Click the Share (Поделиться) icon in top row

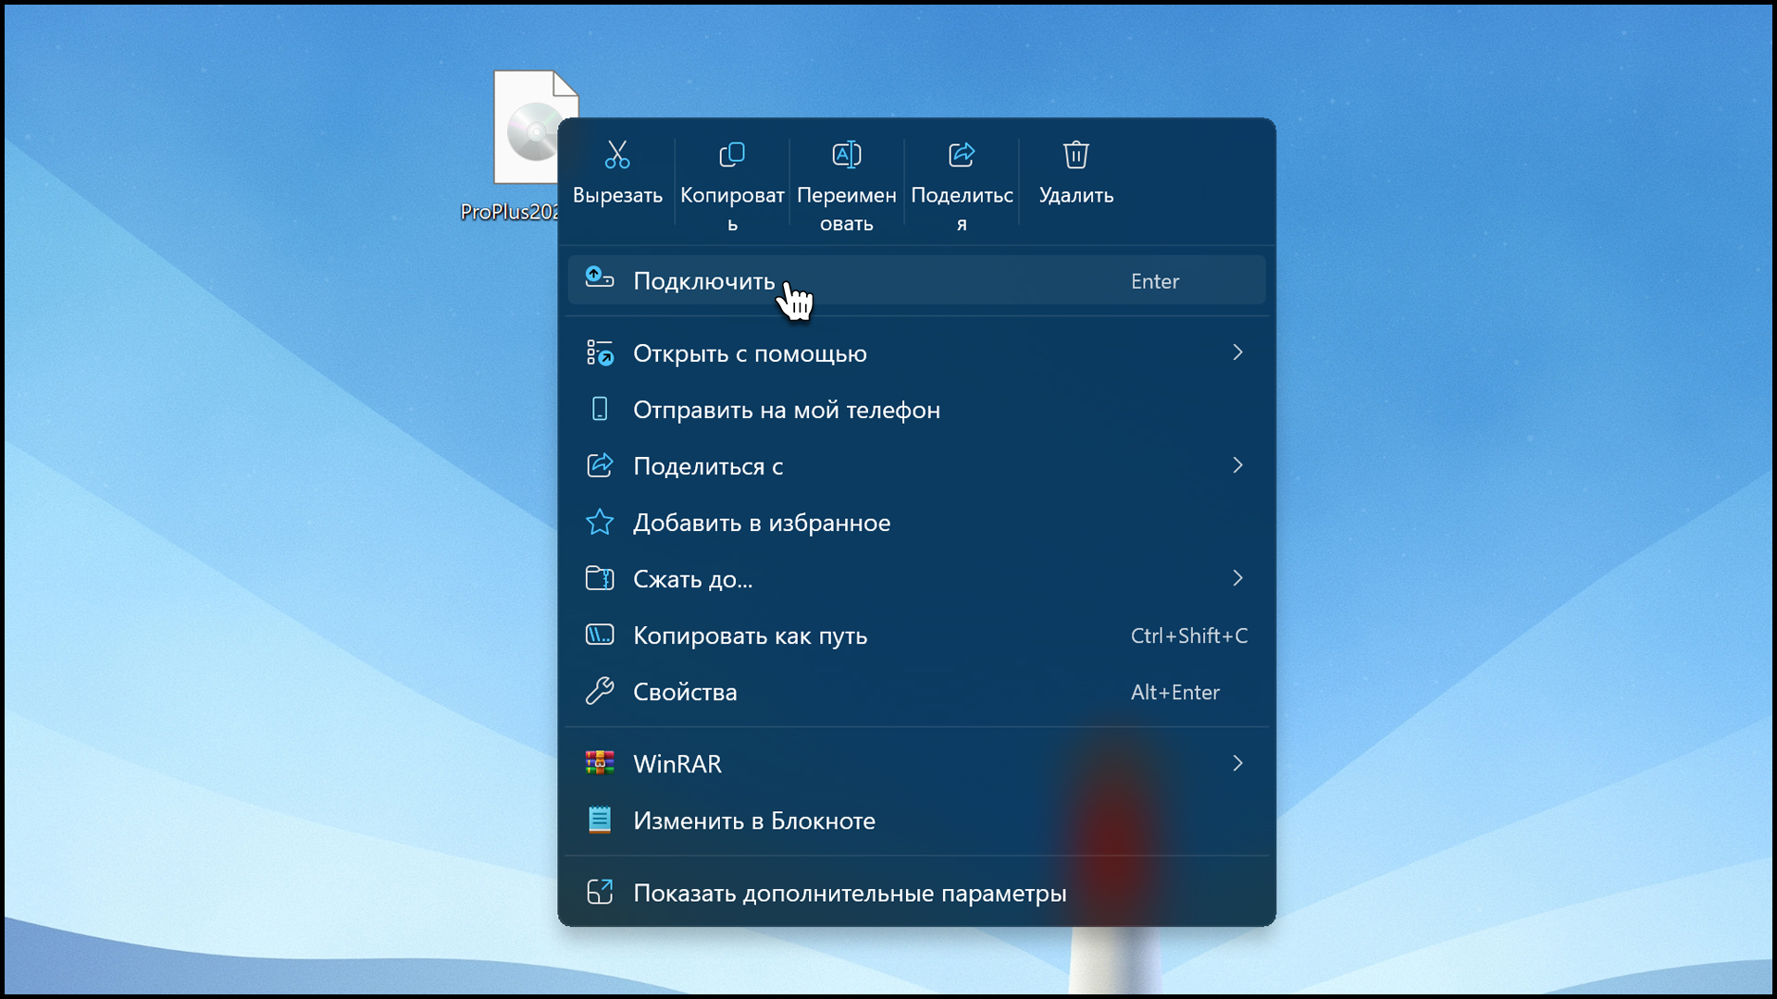[x=962, y=154]
